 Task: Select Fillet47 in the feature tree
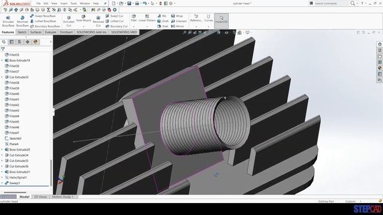click(12, 133)
